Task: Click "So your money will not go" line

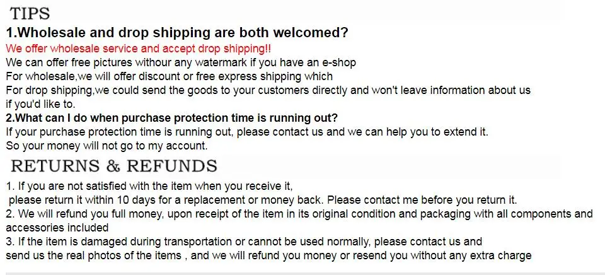Action: coord(107,146)
